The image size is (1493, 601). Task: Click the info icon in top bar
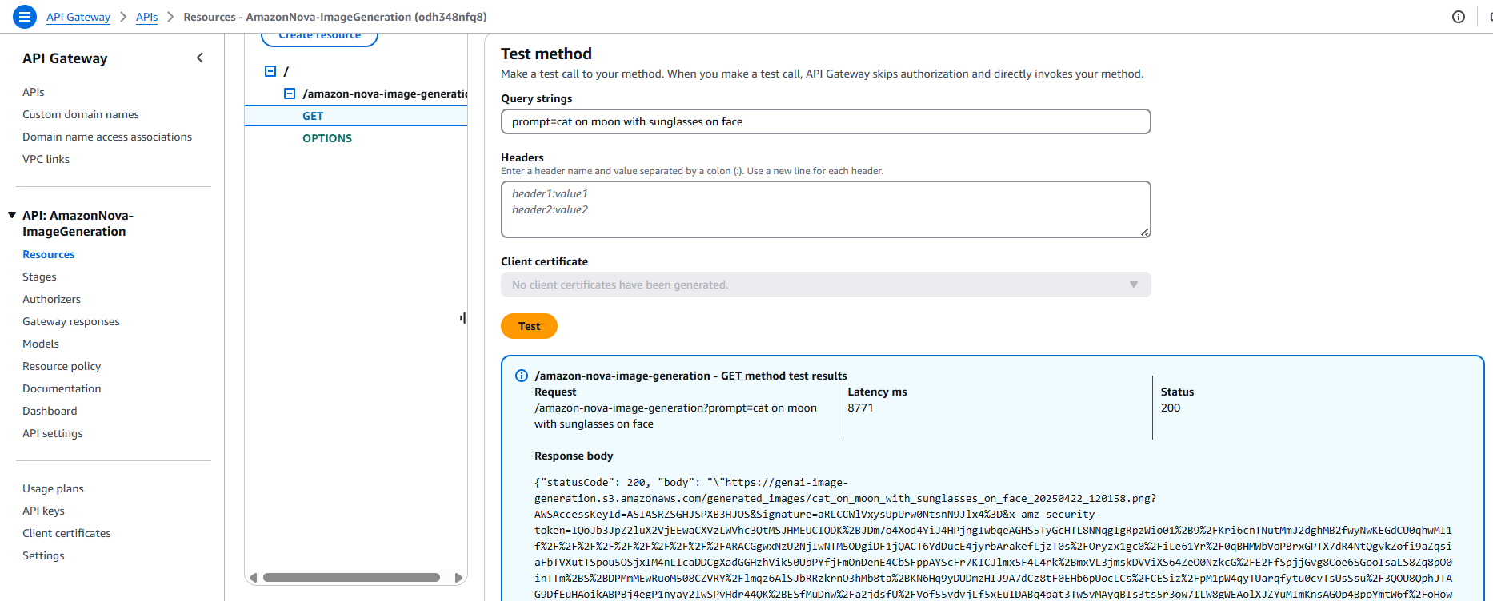tap(1459, 17)
